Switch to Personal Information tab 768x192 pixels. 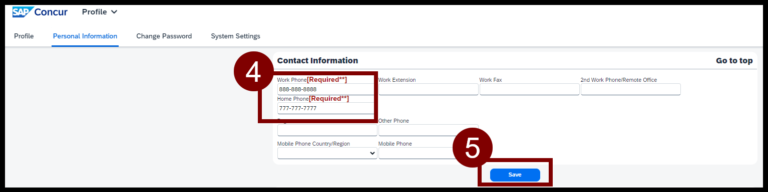[x=85, y=36]
